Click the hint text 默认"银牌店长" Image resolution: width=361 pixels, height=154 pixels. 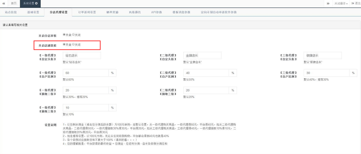coord(313,62)
